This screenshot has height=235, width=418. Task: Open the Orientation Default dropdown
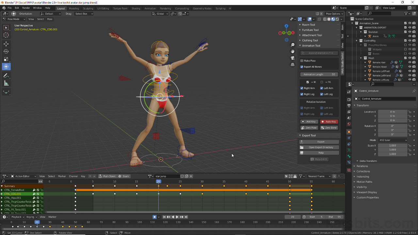tap(51, 14)
